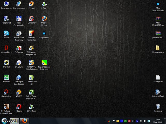Click the green 35 temperature indicator

click(x=126, y=121)
